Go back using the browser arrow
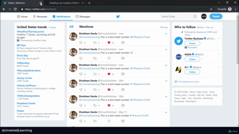Image resolution: width=239 pixels, height=134 pixels. (x=4, y=9)
